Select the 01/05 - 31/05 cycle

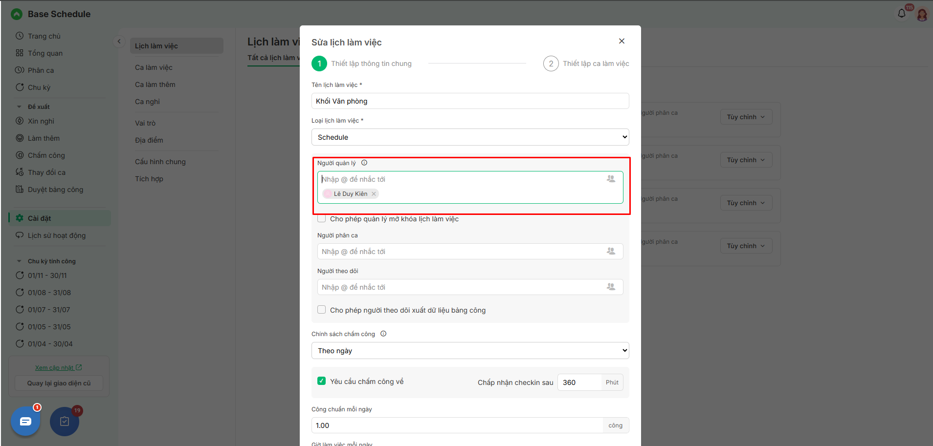[x=49, y=326]
